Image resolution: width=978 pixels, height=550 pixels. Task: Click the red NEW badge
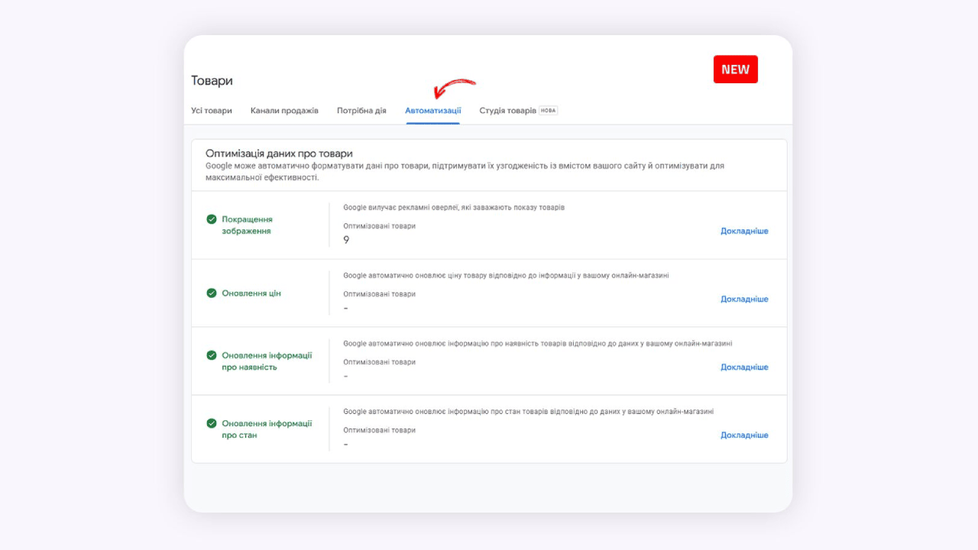(x=735, y=70)
